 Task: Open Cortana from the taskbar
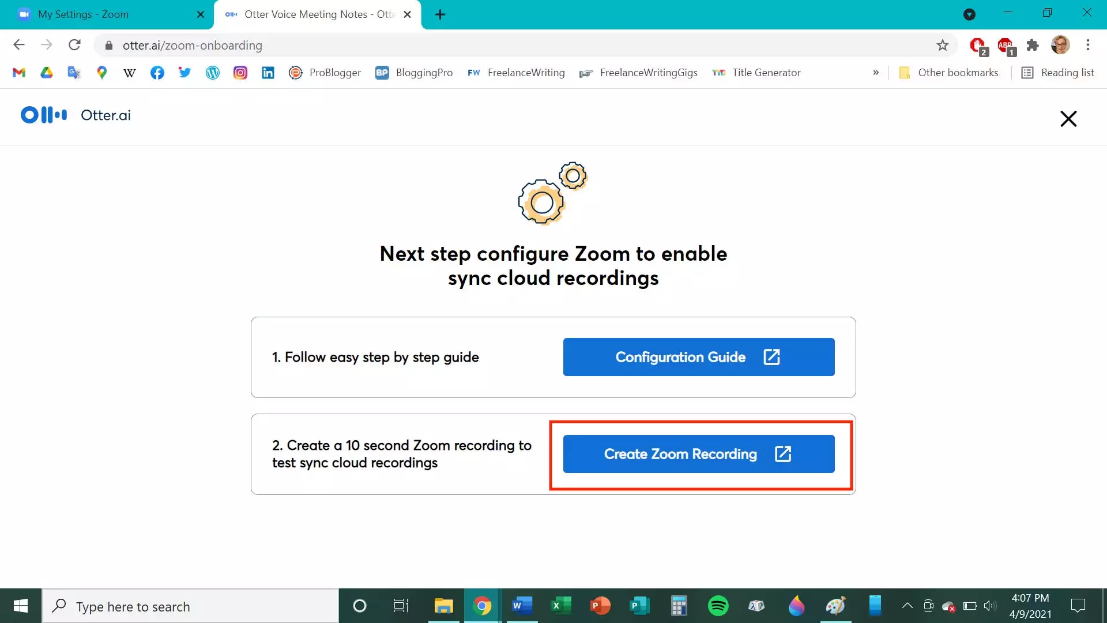coord(360,606)
